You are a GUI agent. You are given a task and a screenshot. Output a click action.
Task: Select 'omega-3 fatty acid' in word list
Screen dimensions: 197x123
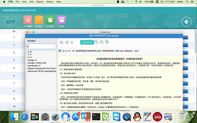coord(37,63)
